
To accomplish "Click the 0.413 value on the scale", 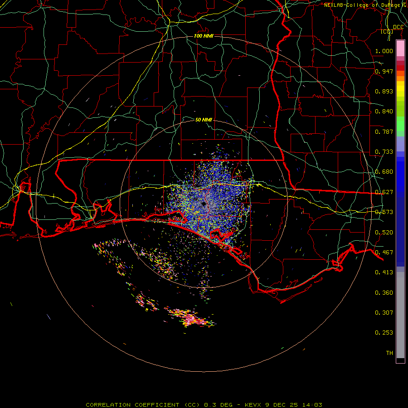I will (384, 272).
